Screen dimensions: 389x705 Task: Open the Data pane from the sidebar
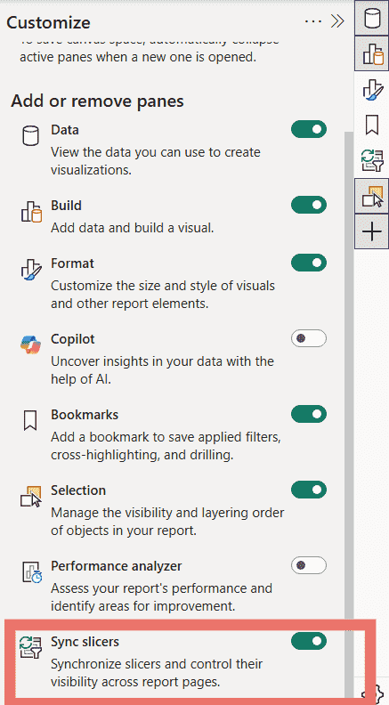point(372,18)
